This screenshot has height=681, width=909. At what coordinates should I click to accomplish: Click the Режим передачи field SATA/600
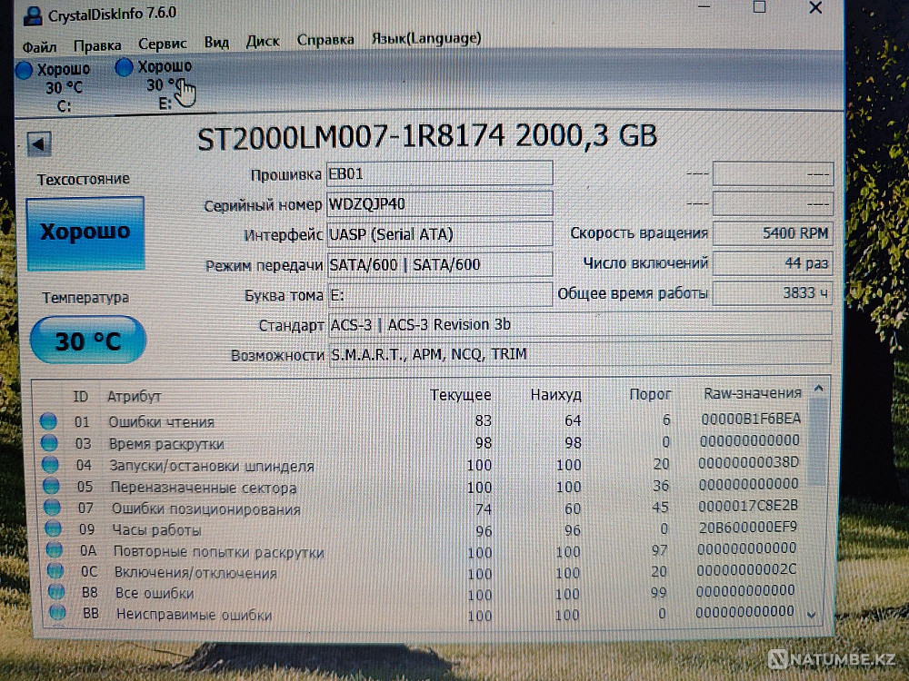click(439, 264)
